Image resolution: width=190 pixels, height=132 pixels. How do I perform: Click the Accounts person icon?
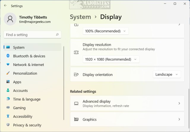click(x=8, y=90)
